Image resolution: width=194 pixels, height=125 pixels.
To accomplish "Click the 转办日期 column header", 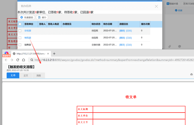I will 110,24.
